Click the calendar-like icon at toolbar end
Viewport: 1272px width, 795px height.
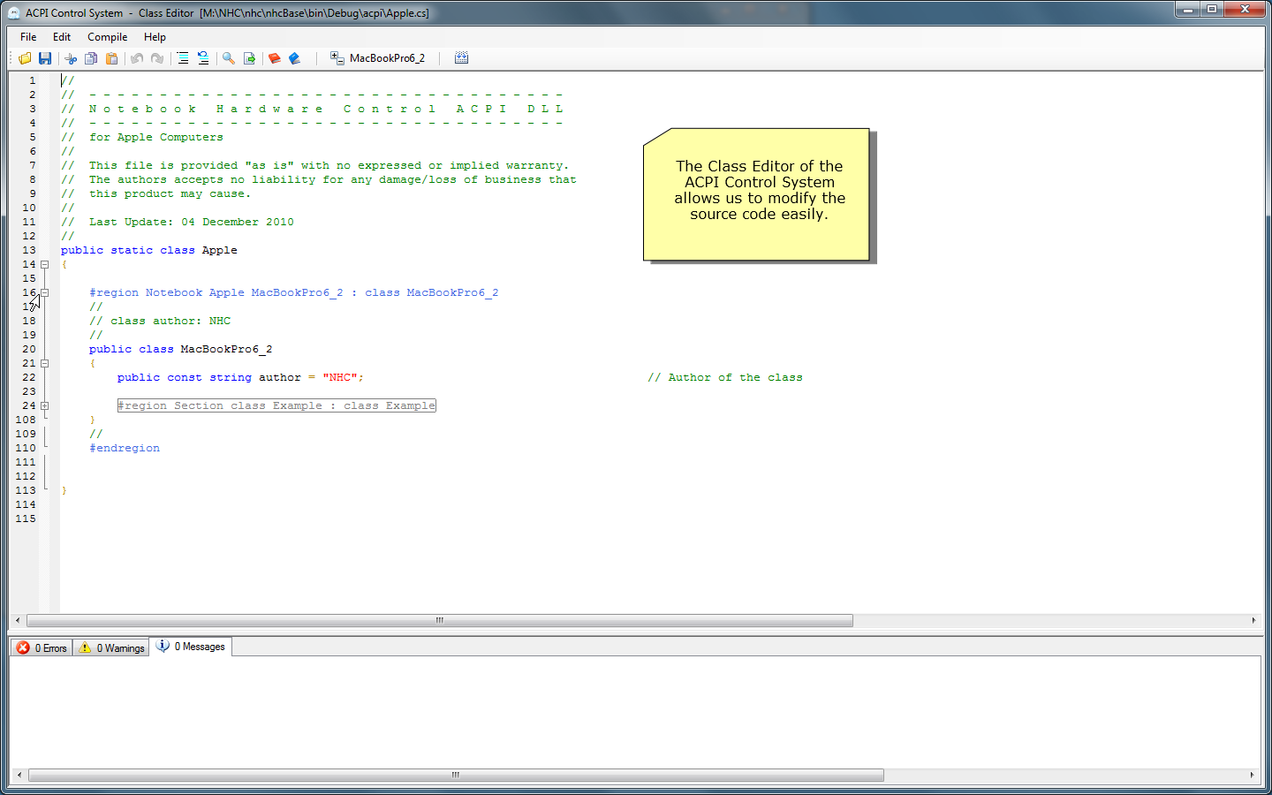461,58
